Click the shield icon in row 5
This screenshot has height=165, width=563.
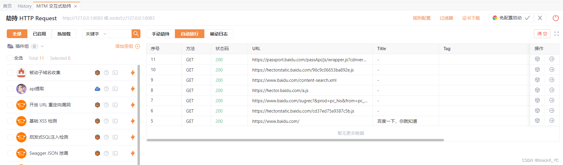537,121
